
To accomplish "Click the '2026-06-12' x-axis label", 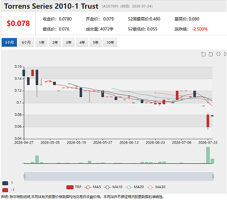I will click(x=129, y=143).
